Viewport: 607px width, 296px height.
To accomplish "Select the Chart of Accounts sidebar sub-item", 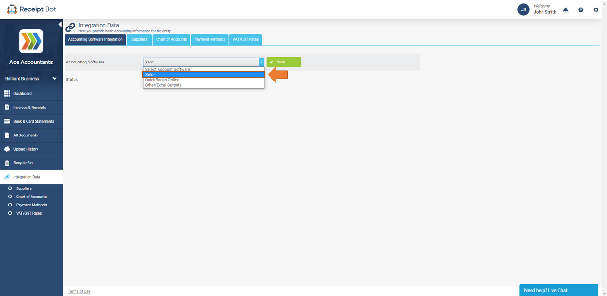I will (x=31, y=197).
